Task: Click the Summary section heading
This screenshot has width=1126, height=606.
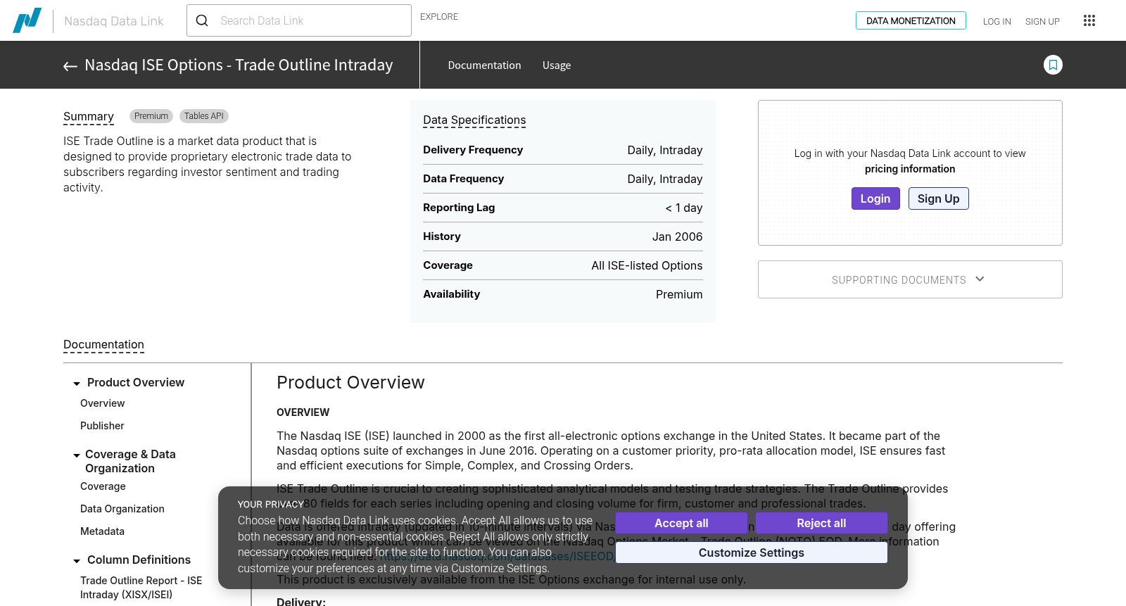Action: point(89,116)
